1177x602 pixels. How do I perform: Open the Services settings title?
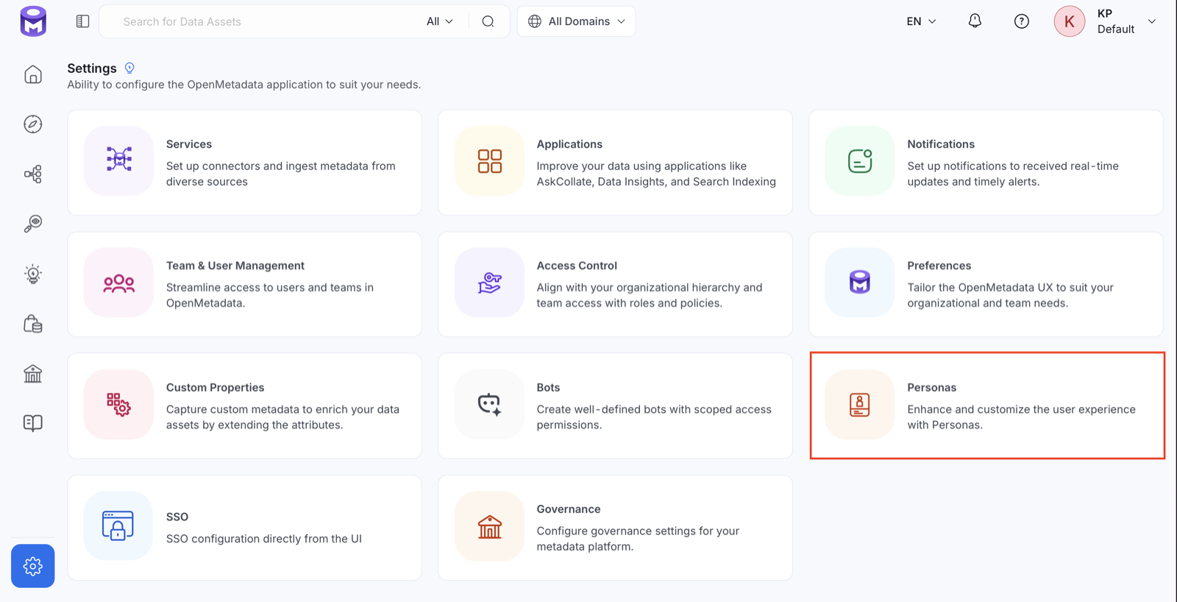[x=189, y=144]
